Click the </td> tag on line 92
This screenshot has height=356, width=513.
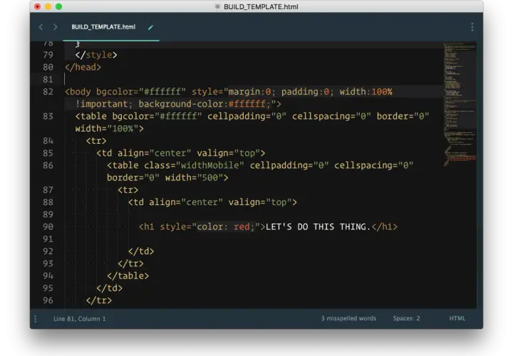point(141,251)
